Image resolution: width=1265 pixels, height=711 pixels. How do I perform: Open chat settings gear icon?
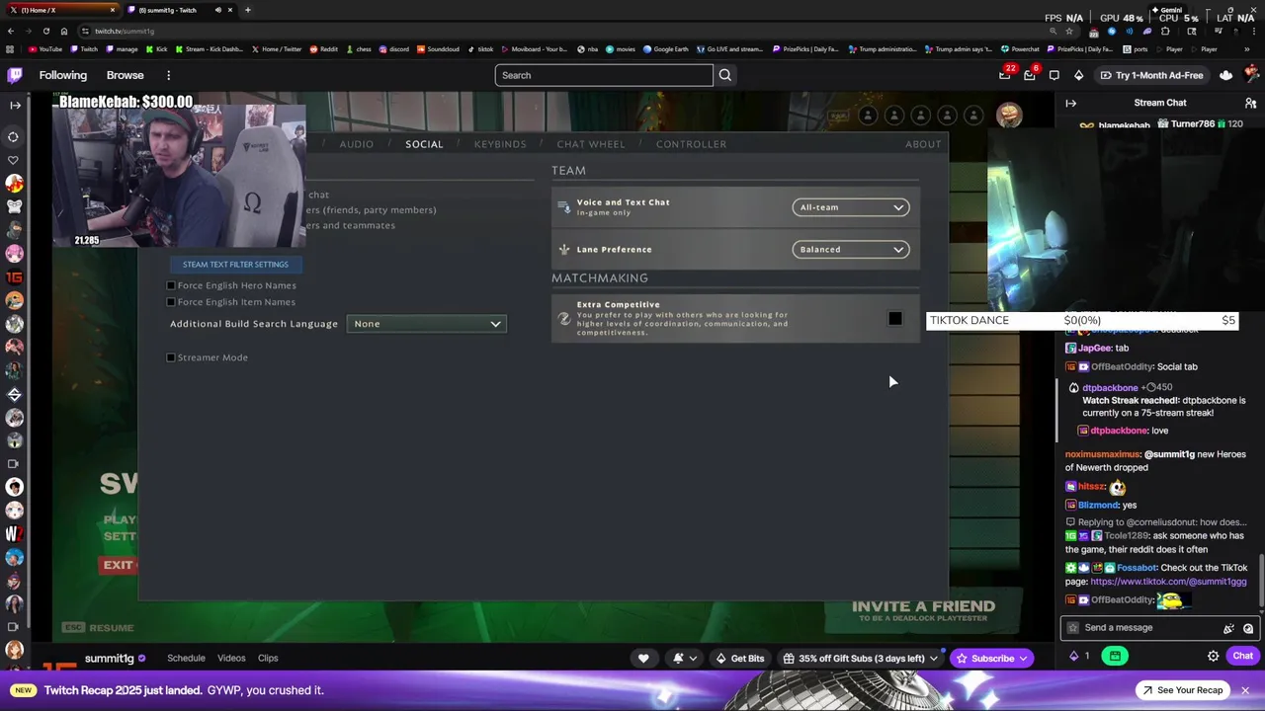1214,656
